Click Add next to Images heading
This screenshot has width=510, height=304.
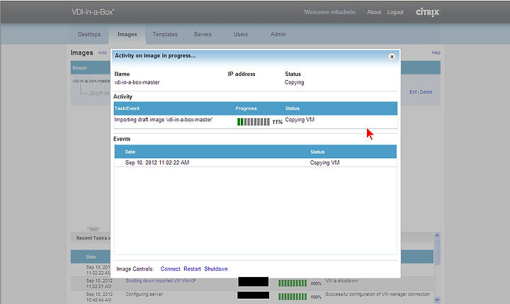(102, 52)
